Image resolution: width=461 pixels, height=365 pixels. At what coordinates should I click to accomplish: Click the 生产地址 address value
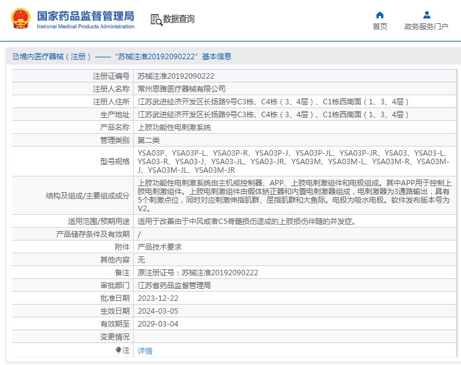tap(273, 115)
